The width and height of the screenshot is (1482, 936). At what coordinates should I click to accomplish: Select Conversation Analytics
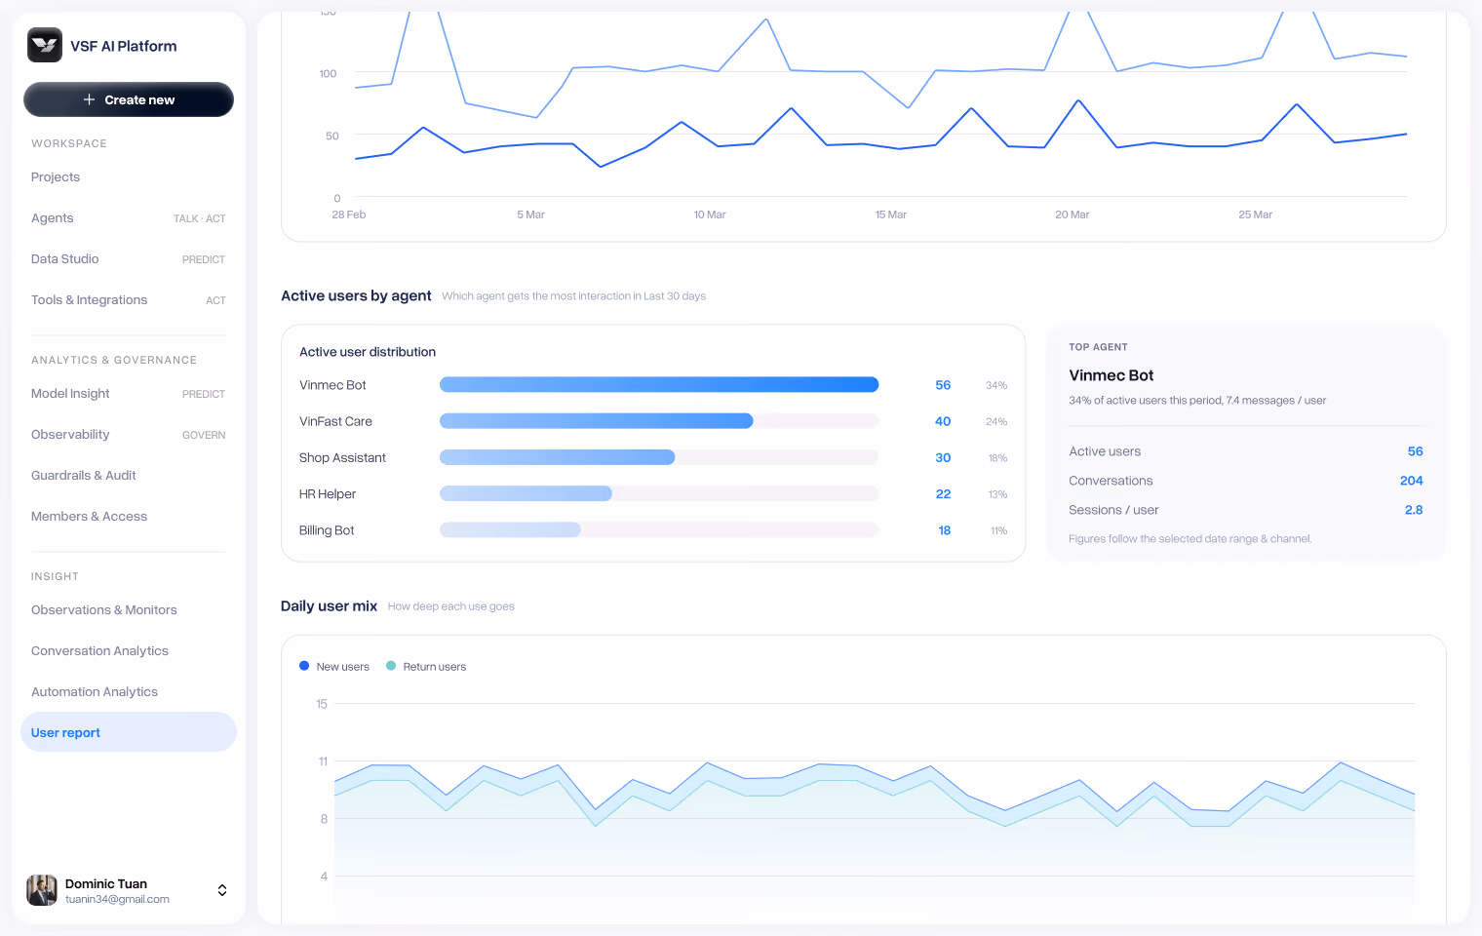coord(129,651)
